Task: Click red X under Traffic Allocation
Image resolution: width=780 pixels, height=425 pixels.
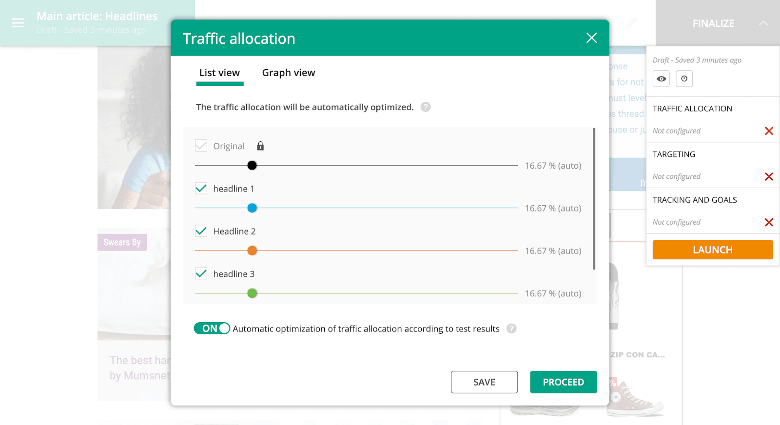Action: [769, 131]
